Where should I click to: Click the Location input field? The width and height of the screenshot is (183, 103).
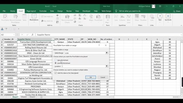pyautogui.click(x=84, y=66)
